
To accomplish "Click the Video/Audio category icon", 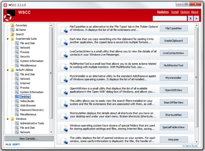I will tap(17, 101).
